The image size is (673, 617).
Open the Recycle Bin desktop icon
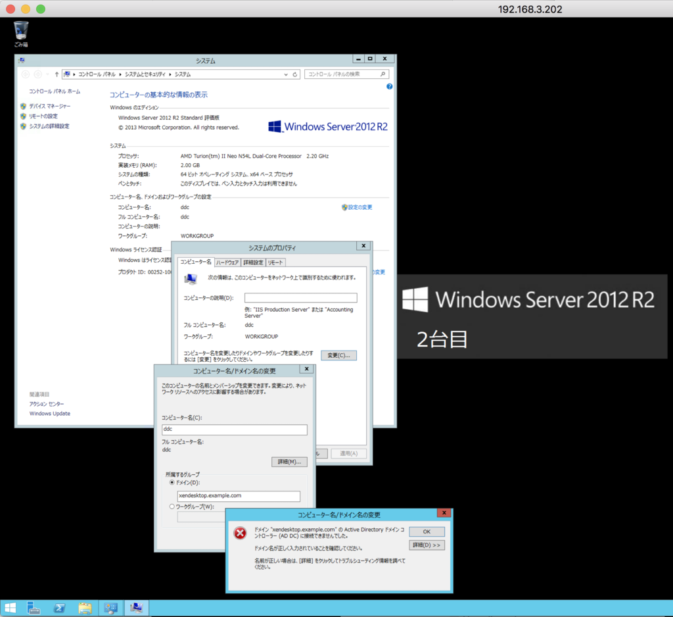(x=20, y=34)
